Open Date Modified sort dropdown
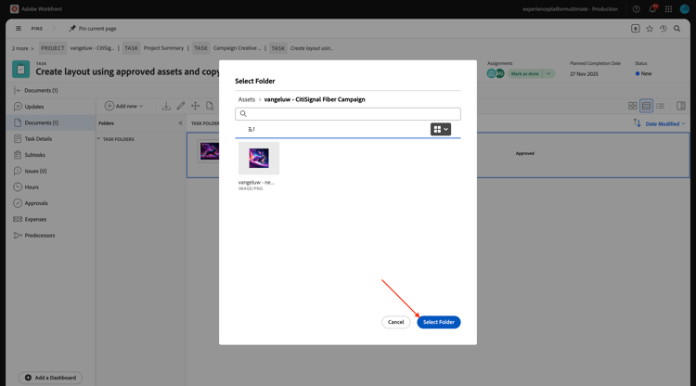Viewport: 696px width, 386px height. (665, 123)
